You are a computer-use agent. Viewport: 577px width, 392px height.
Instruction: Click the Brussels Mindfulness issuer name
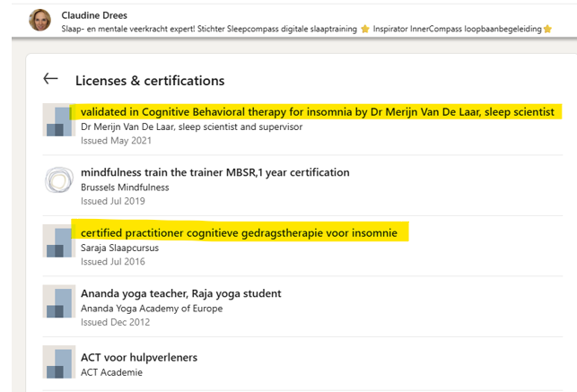point(125,187)
